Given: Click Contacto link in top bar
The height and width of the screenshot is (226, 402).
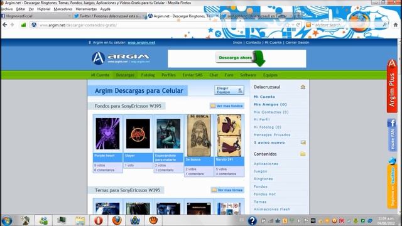Looking at the screenshot, I should pyautogui.click(x=253, y=43).
